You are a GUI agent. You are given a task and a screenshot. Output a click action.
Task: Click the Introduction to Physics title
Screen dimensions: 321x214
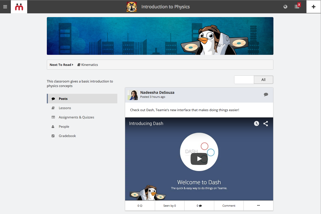[x=165, y=7]
